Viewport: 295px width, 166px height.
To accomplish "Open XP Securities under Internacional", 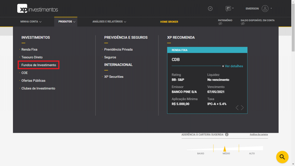I will pyautogui.click(x=114, y=77).
